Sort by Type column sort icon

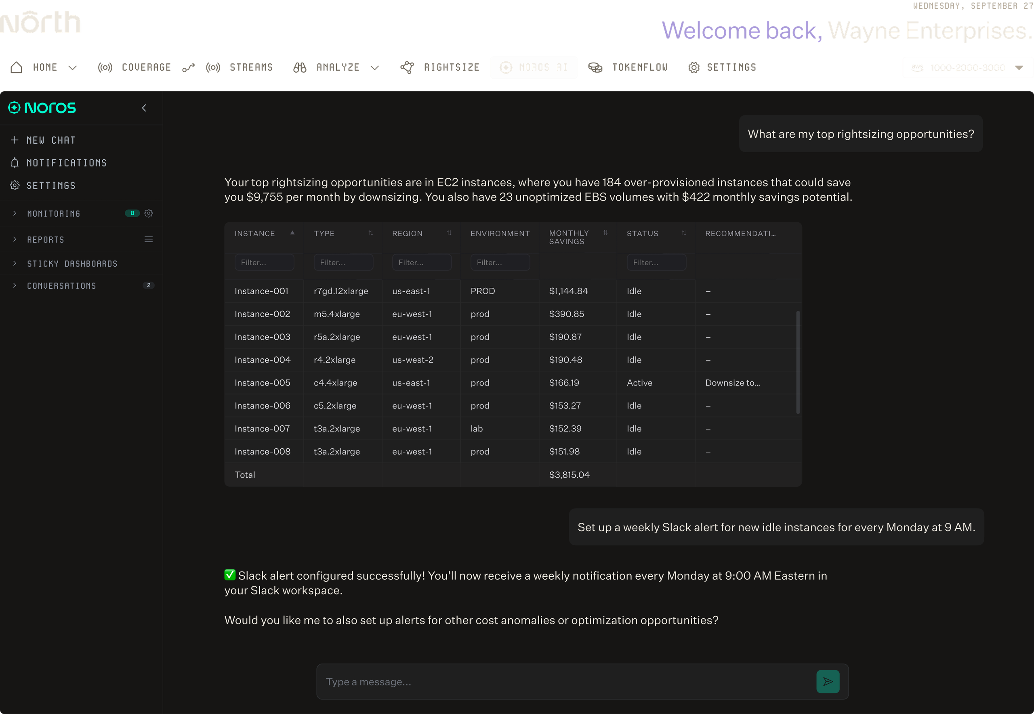pos(371,233)
